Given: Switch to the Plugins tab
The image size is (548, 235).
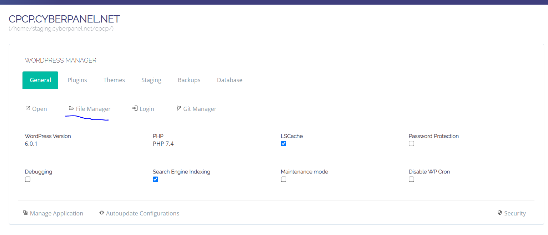Looking at the screenshot, I should (x=77, y=80).
